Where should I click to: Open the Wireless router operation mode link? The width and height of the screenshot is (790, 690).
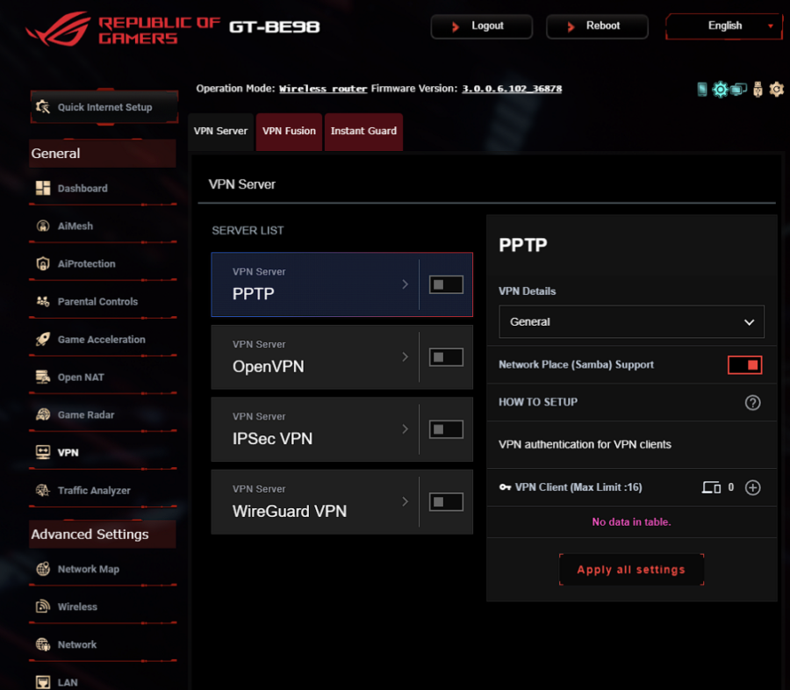323,89
